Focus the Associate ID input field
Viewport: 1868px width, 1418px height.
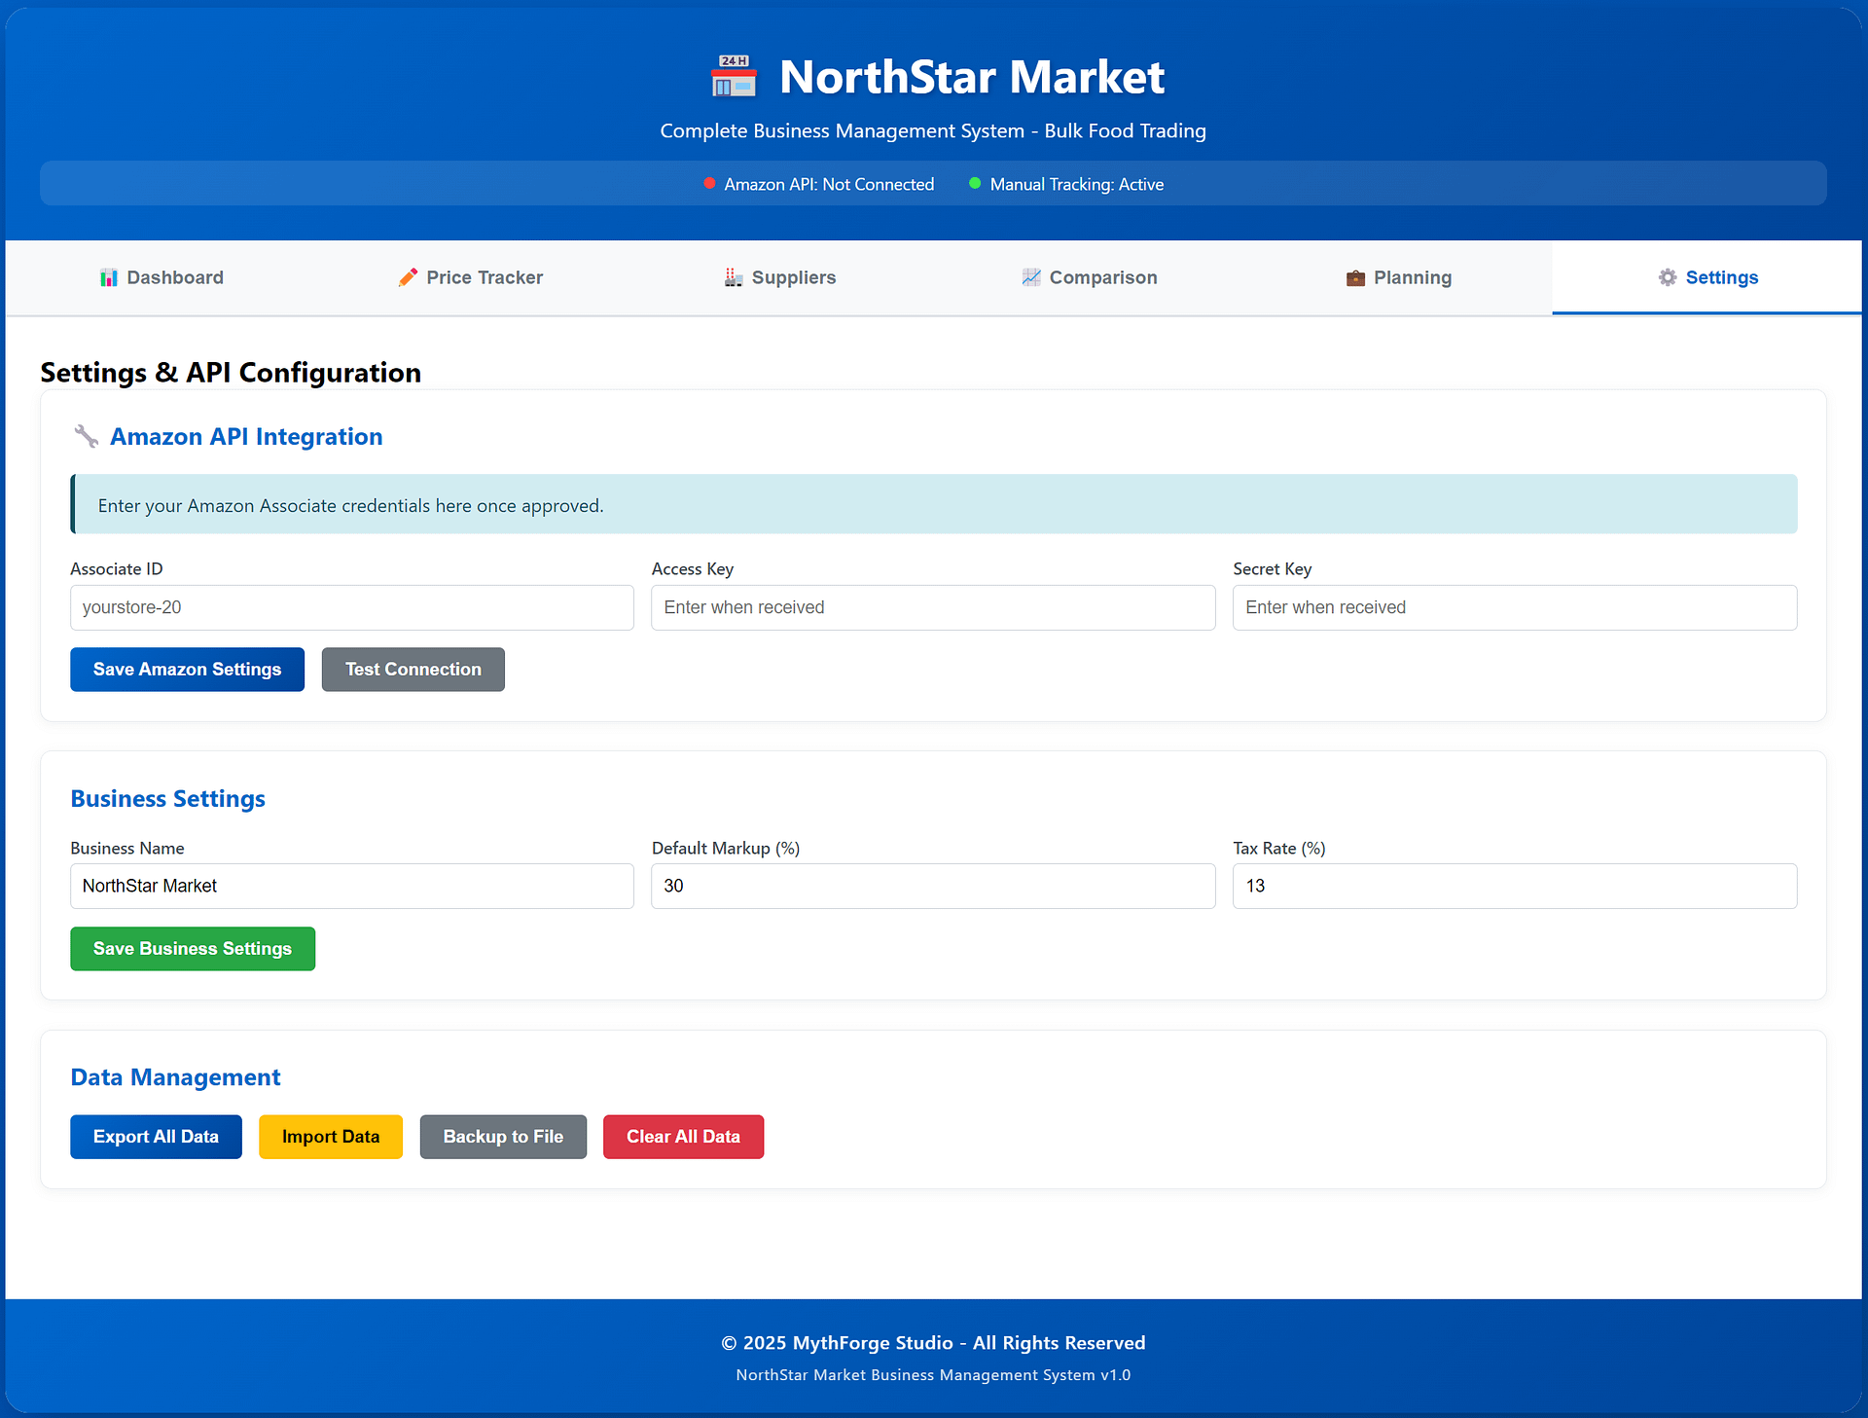click(x=352, y=607)
